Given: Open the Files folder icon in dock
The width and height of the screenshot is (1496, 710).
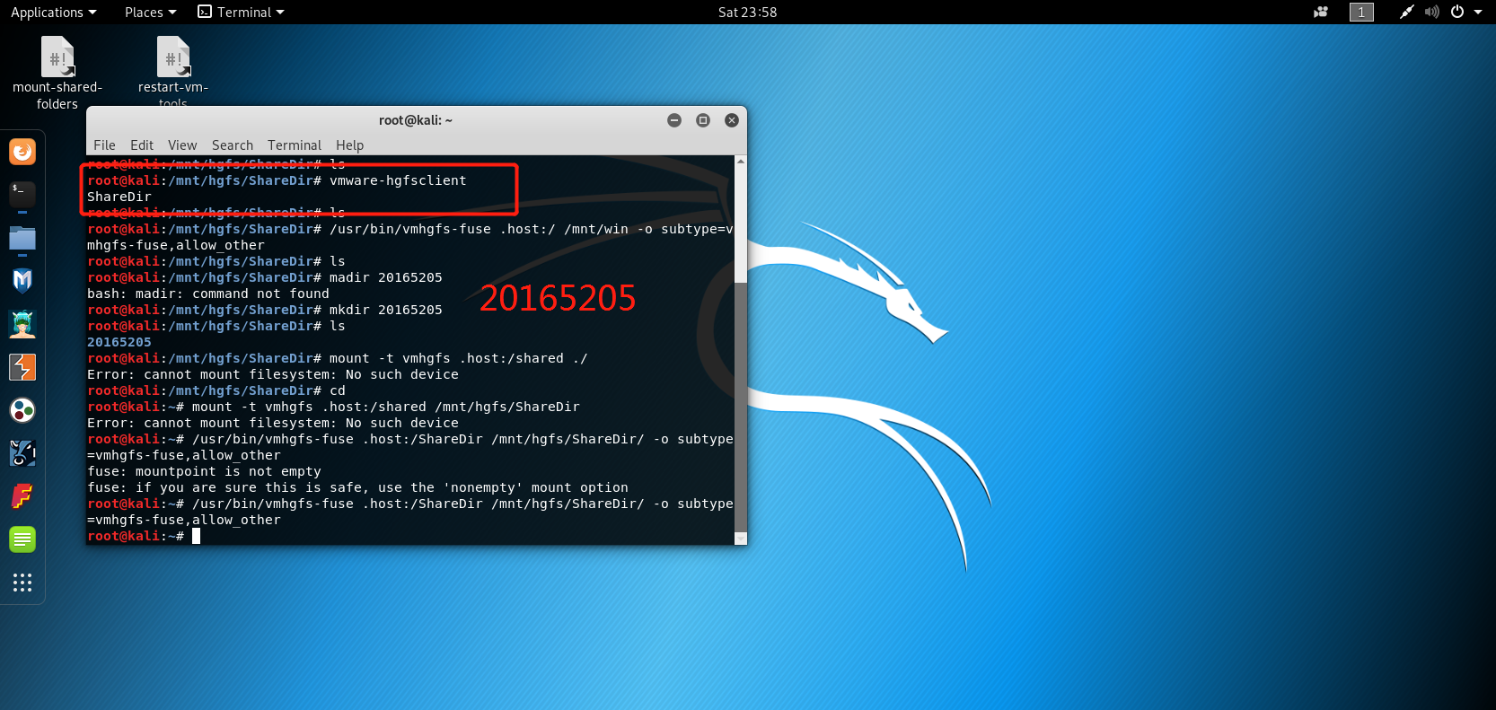Looking at the screenshot, I should 22,238.
